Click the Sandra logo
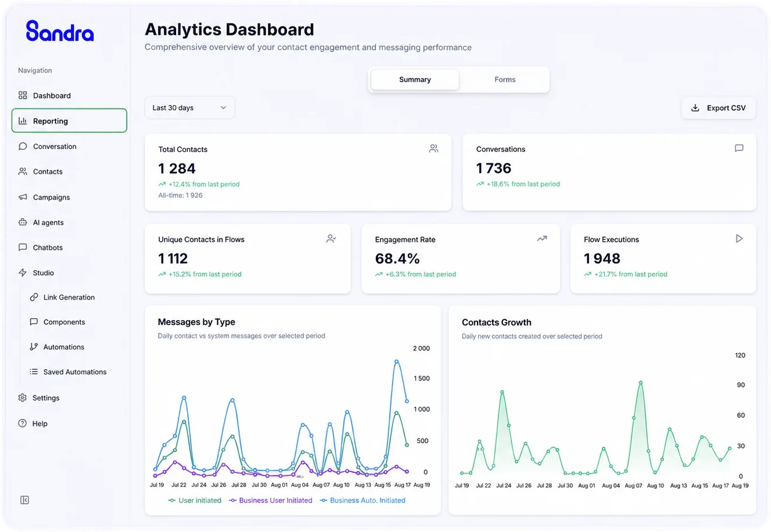The width and height of the screenshot is (771, 532). point(59,31)
